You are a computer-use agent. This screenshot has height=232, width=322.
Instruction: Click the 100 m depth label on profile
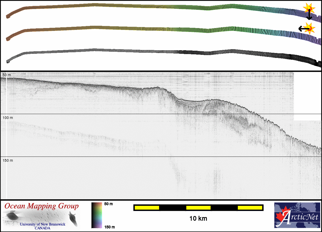pos(8,118)
